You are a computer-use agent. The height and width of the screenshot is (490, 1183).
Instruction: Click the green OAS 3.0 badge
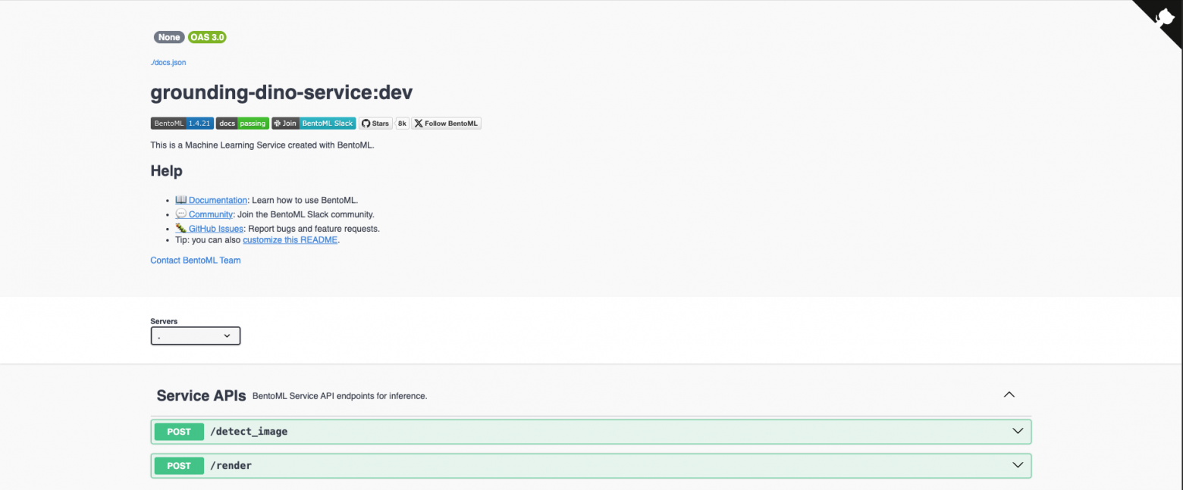[x=206, y=36]
